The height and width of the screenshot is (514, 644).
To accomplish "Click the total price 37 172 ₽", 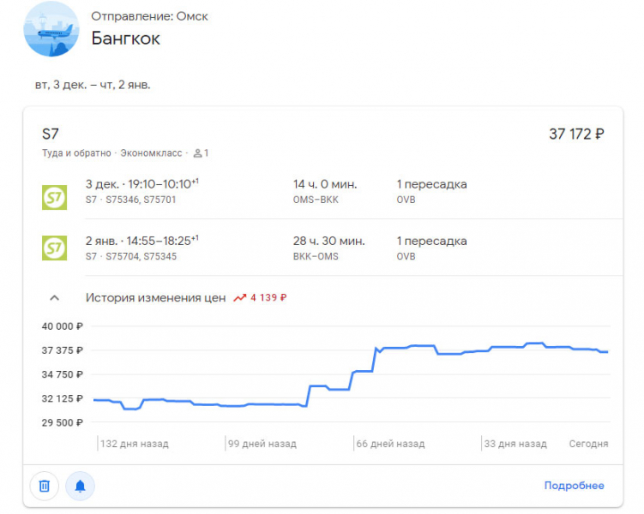I will 576,134.
